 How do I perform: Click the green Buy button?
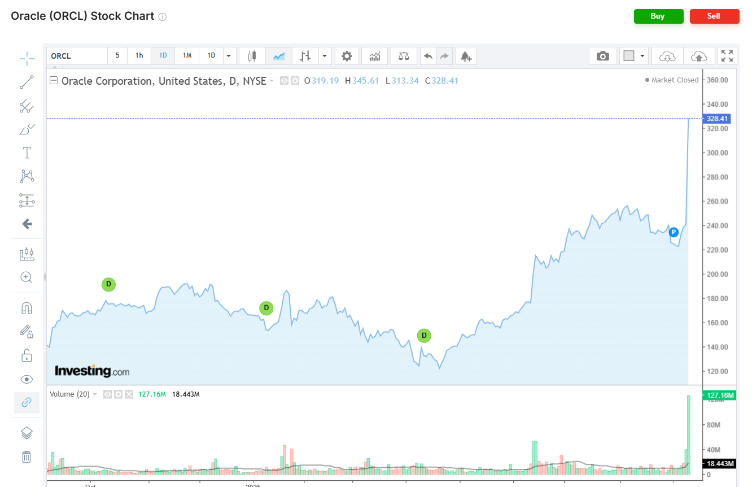pos(658,16)
